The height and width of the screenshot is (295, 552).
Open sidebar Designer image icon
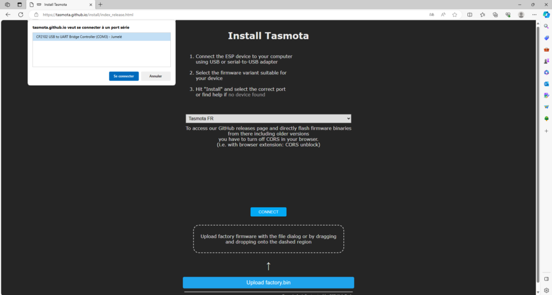click(547, 96)
